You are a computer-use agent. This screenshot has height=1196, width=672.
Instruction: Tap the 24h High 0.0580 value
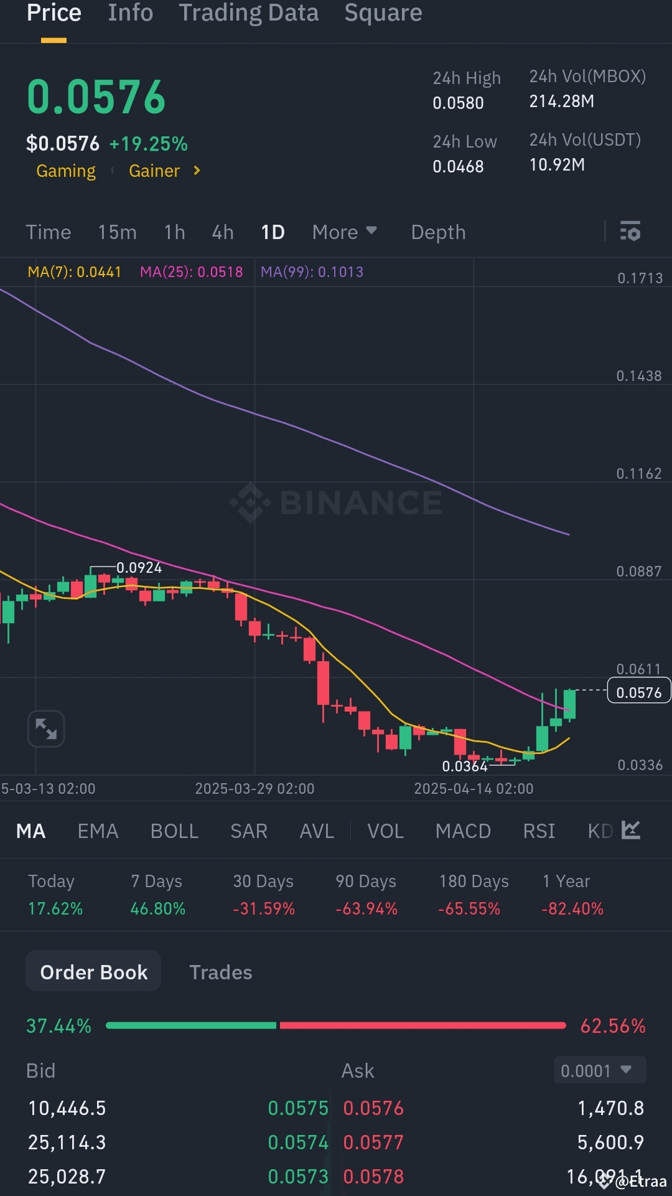tap(458, 103)
